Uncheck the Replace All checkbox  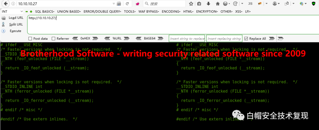point(246,39)
